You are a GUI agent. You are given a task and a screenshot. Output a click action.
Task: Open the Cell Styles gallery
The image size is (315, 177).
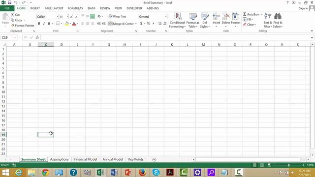pos(205,21)
